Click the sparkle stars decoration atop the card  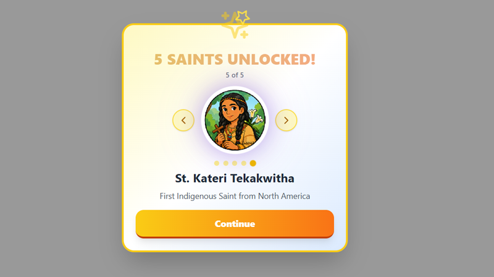(x=235, y=24)
